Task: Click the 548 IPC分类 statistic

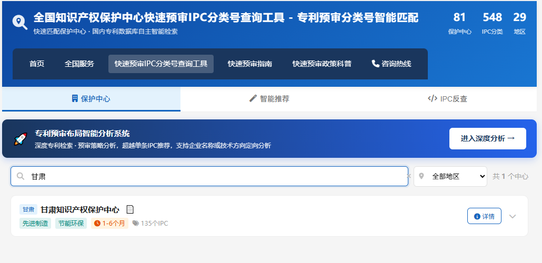Action: point(492,24)
